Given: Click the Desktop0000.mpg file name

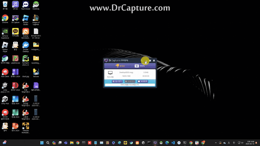Looking at the screenshot, I should click(126, 72).
